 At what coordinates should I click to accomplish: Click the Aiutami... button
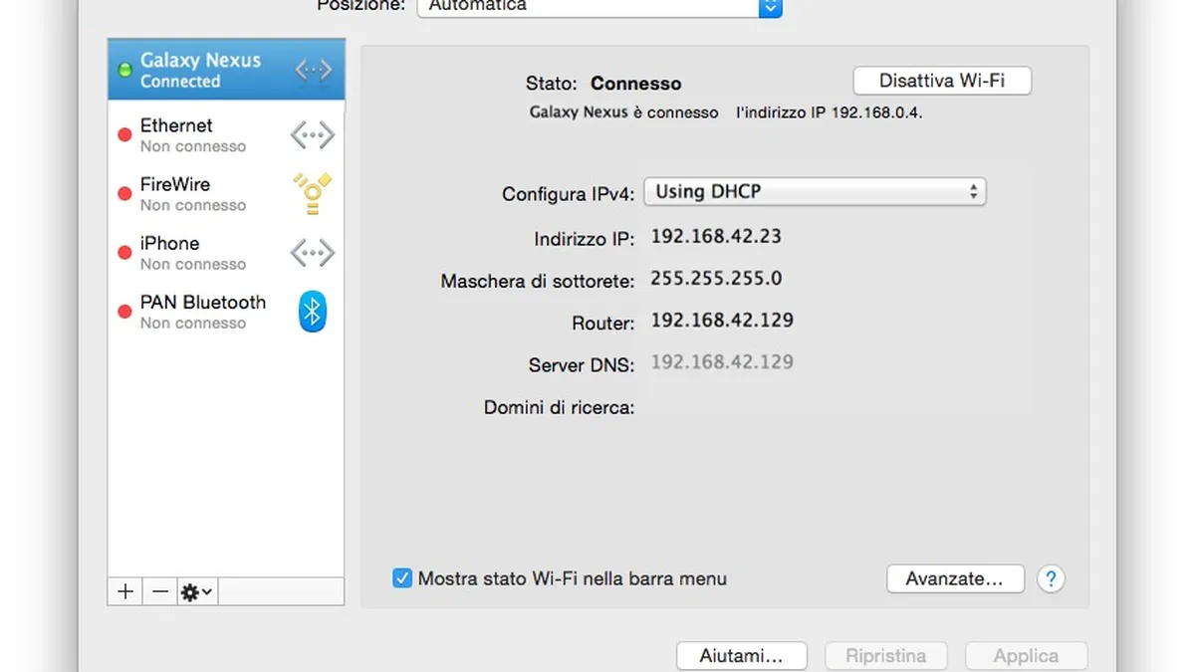pos(741,656)
